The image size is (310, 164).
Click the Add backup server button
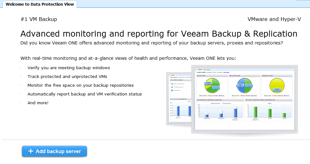[x=54, y=151]
